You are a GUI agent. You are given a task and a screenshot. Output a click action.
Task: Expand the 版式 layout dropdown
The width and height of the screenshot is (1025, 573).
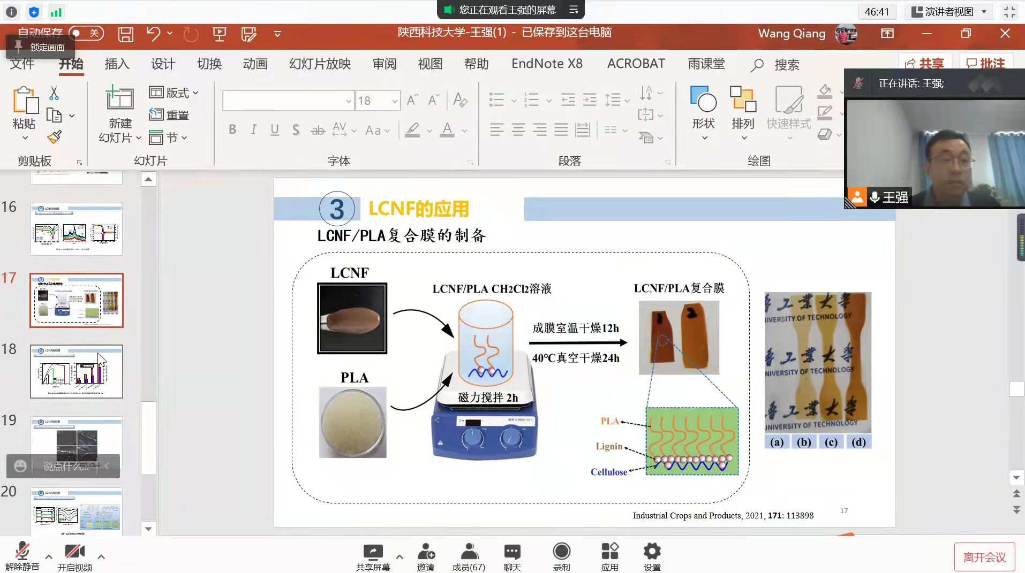pos(174,93)
